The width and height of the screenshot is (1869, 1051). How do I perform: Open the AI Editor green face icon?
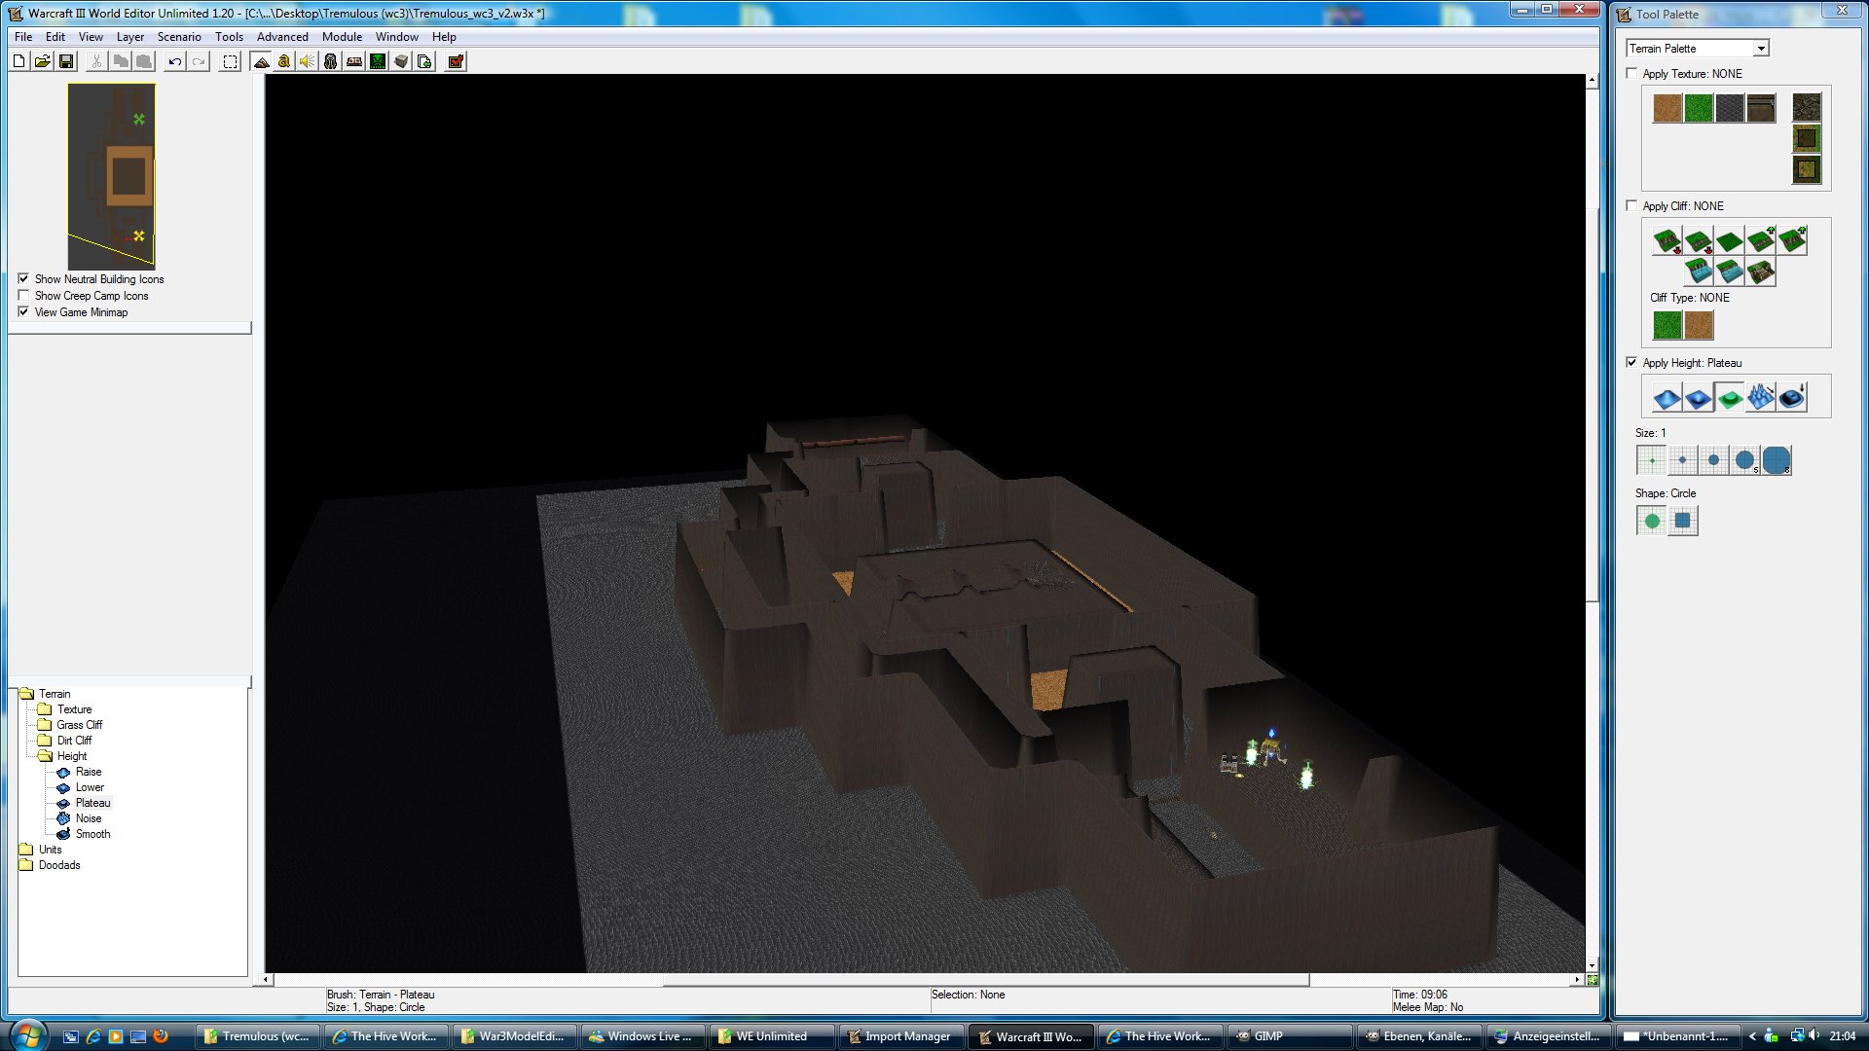click(378, 61)
